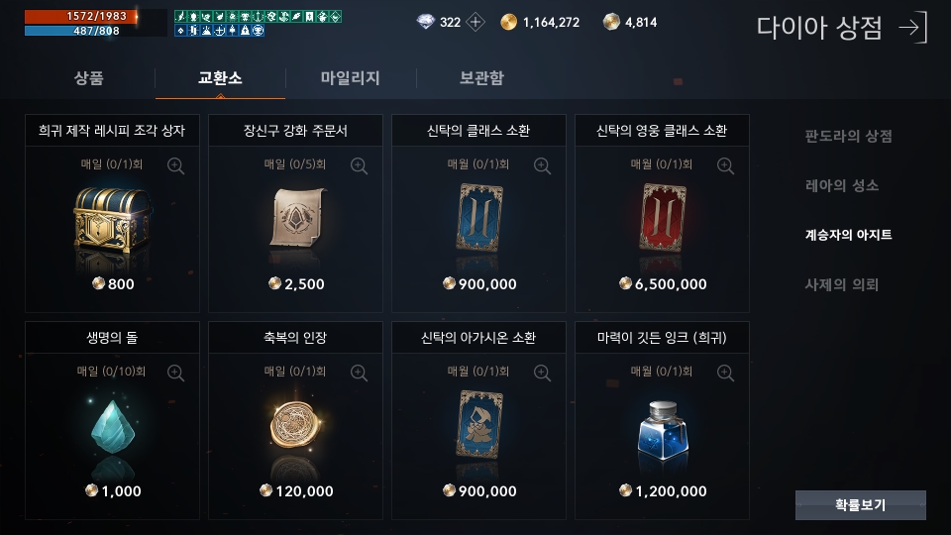Click the gold treasure chest item image

tap(112, 220)
